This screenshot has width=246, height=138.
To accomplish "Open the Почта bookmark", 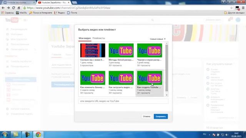I will [72, 13].
